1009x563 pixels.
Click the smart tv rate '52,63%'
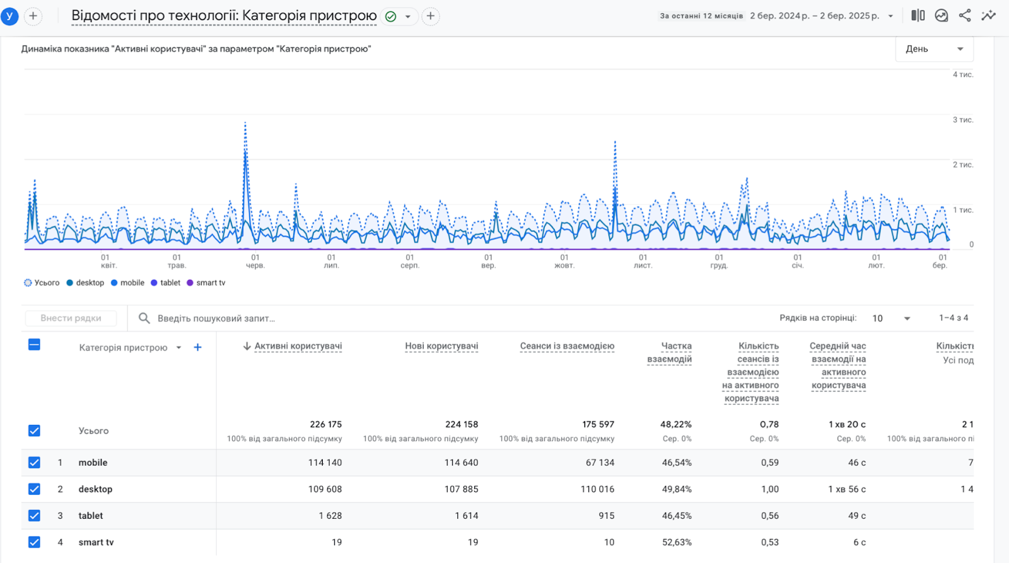coord(677,542)
